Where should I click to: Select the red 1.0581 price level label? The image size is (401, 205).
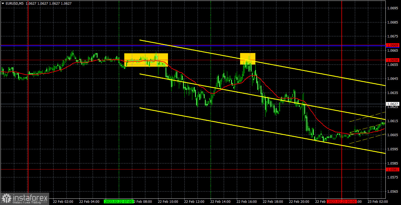point(393,169)
